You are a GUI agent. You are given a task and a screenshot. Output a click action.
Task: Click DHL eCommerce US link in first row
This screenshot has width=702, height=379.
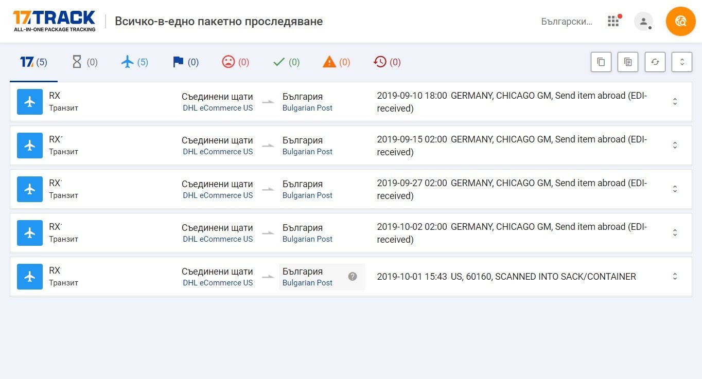218,108
